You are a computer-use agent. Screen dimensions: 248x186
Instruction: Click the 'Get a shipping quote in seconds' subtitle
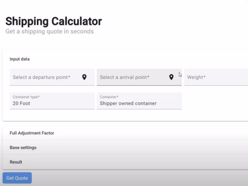(x=50, y=32)
